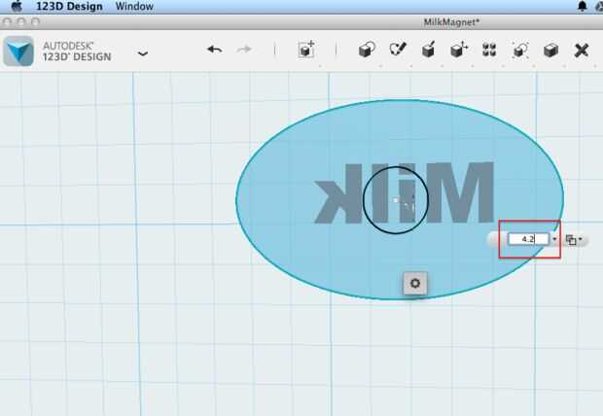The width and height of the screenshot is (603, 416).
Task: Open the Grouping tool menu
Action: point(520,50)
